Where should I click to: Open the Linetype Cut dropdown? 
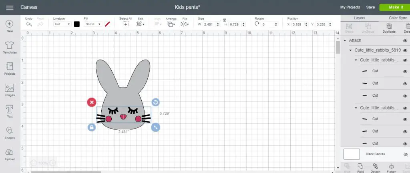coord(62,24)
